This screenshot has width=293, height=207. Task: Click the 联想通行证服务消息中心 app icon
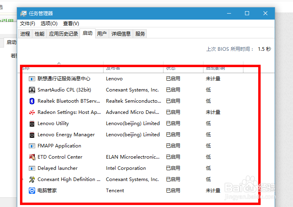click(x=32, y=79)
